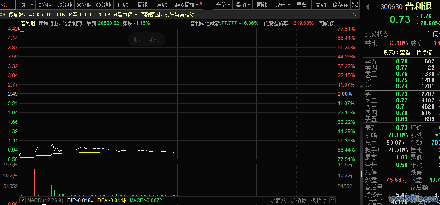Expand the 叠加 overlay dropdown
440x205 pixels.
pyautogui.click(x=243, y=5)
